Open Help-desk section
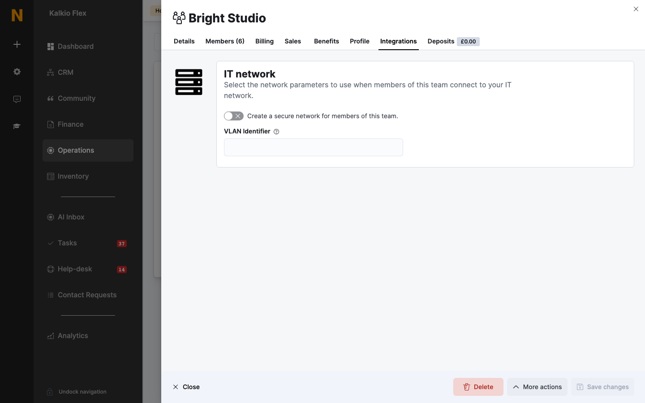This screenshot has width=645, height=403. coord(88,269)
